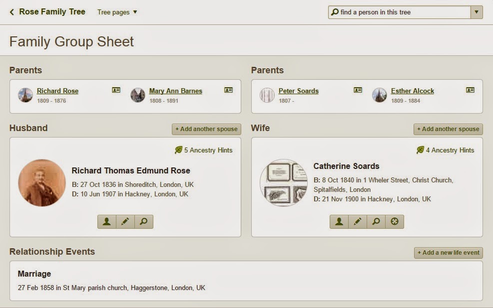Click pencil edit icon for Richard Thomas Edmund Rose
This screenshot has height=308, width=493.
click(125, 222)
